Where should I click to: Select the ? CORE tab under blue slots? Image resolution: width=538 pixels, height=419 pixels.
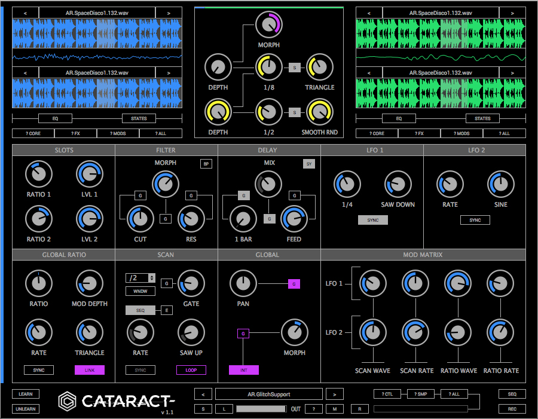(33, 133)
